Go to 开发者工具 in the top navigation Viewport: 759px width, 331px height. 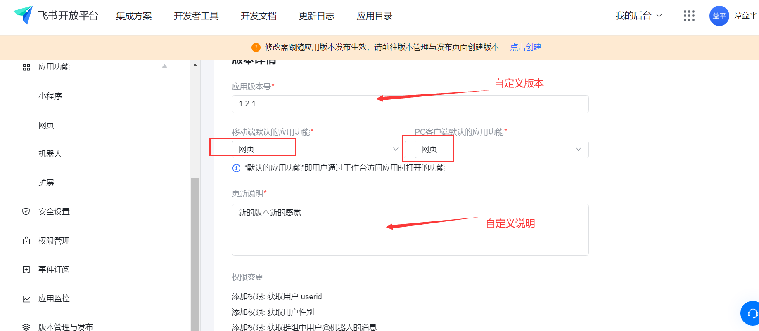[x=196, y=16]
